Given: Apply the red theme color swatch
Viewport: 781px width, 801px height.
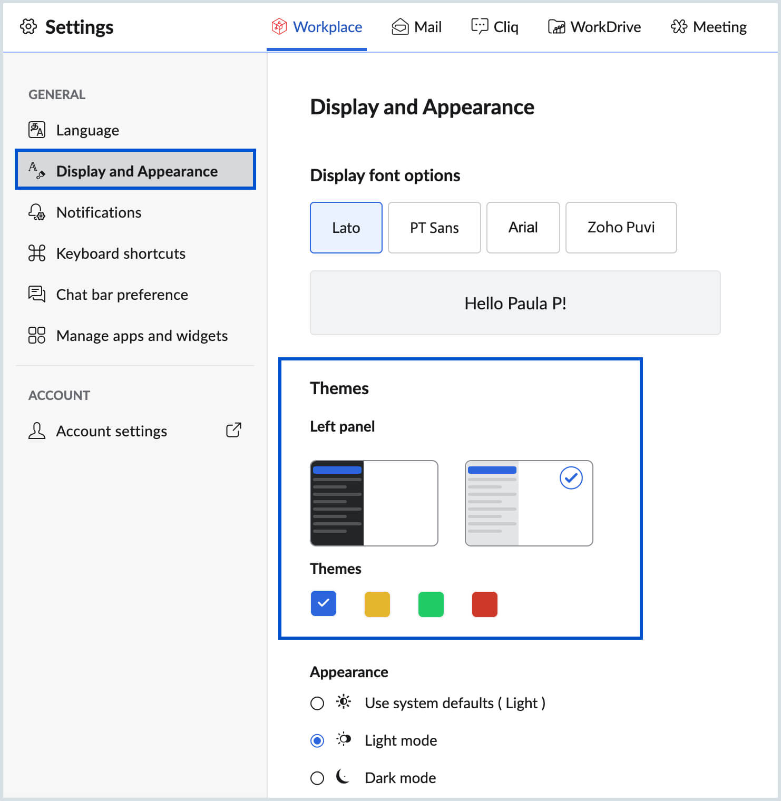Looking at the screenshot, I should pos(485,604).
